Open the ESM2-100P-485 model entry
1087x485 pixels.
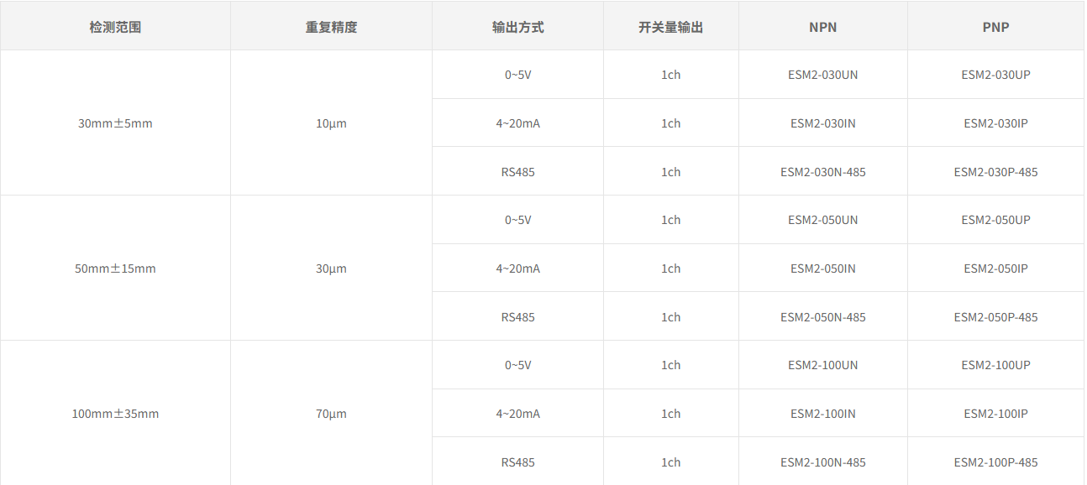[995, 462]
